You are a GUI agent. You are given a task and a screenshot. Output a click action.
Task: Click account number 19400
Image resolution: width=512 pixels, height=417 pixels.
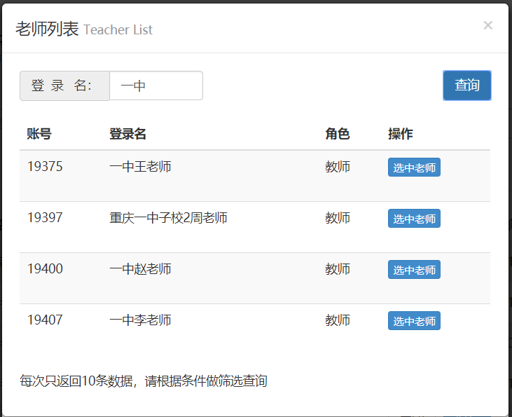click(45, 268)
